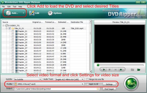Click the green Start button
This screenshot has height=93, width=147.
(131, 83)
